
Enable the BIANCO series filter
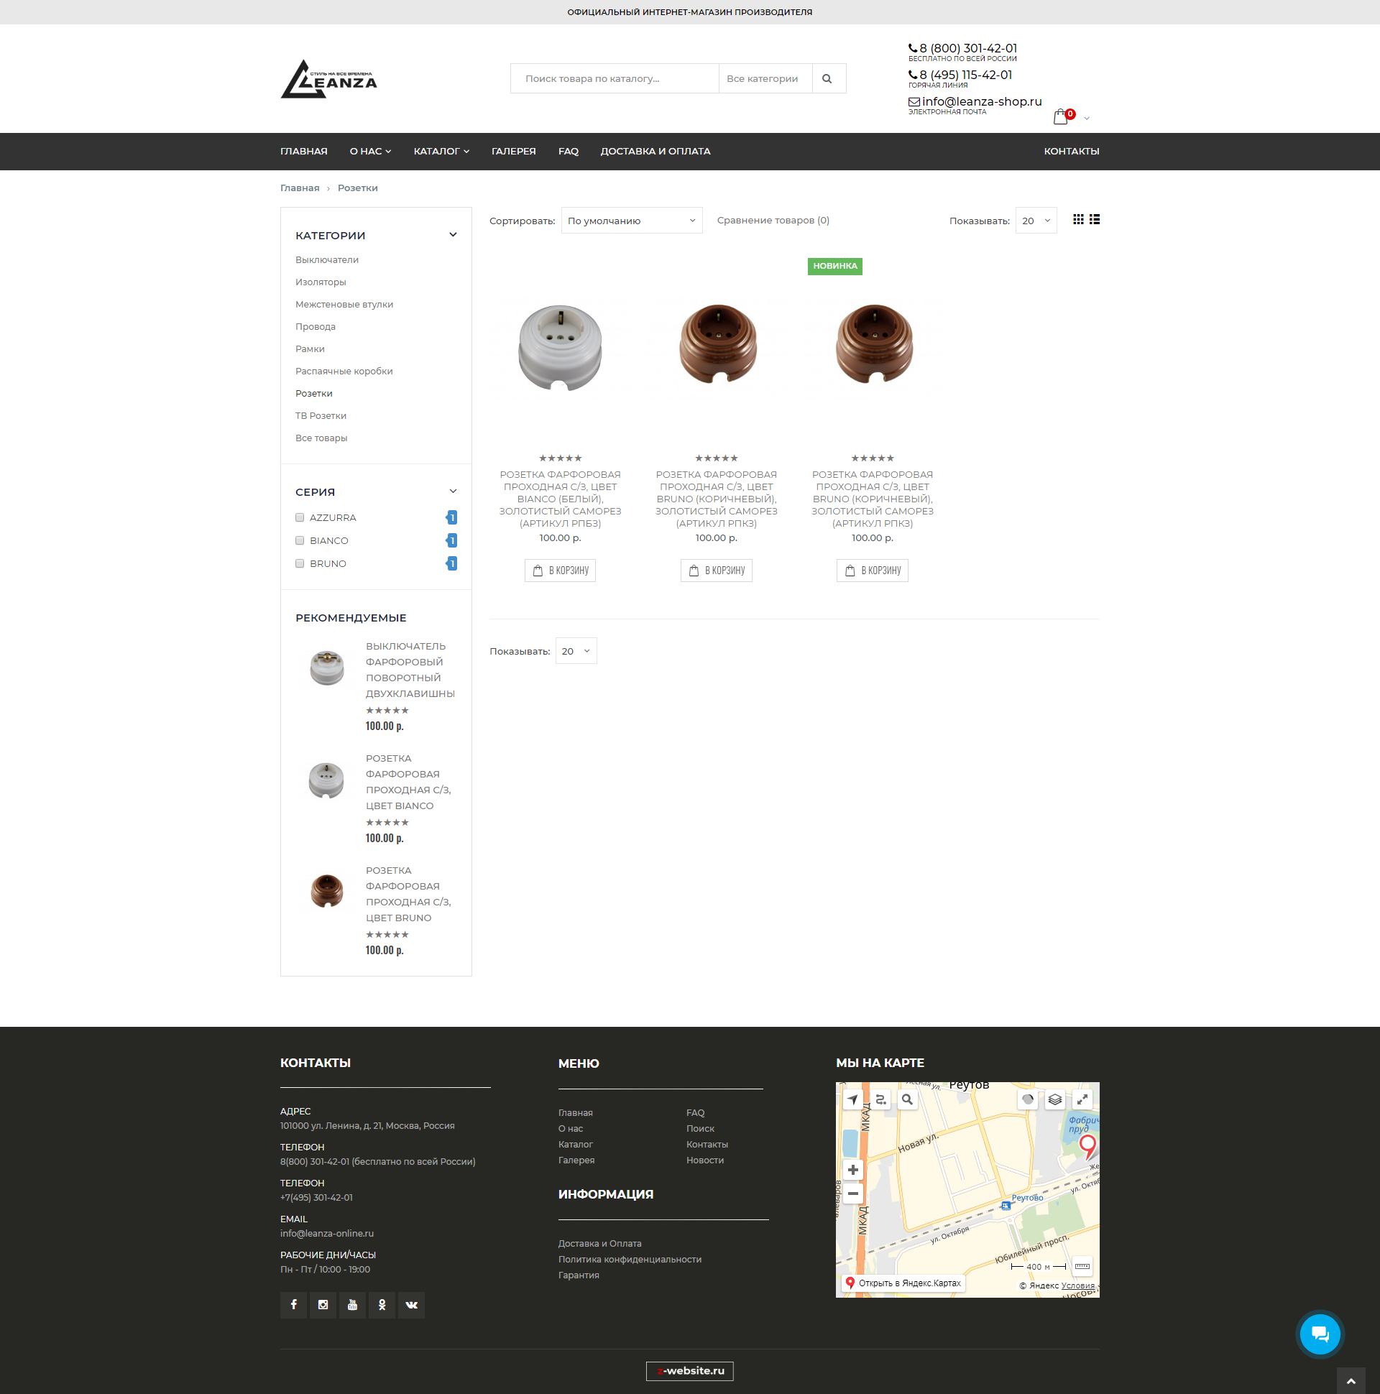coord(300,540)
